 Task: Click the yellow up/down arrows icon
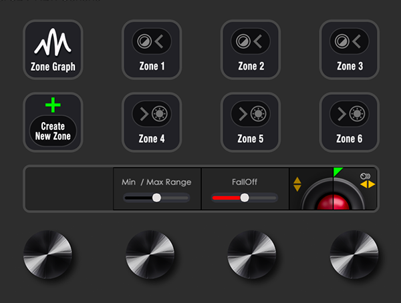click(x=297, y=184)
